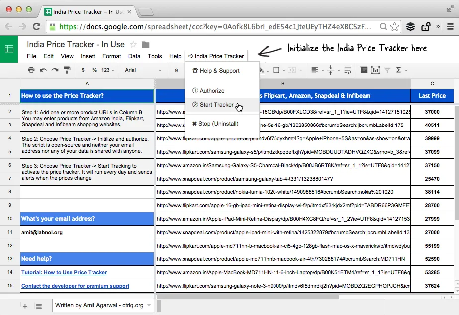Viewport: 459px width, 315px height.
Task: Click the Undo icon
Action: 43,70
